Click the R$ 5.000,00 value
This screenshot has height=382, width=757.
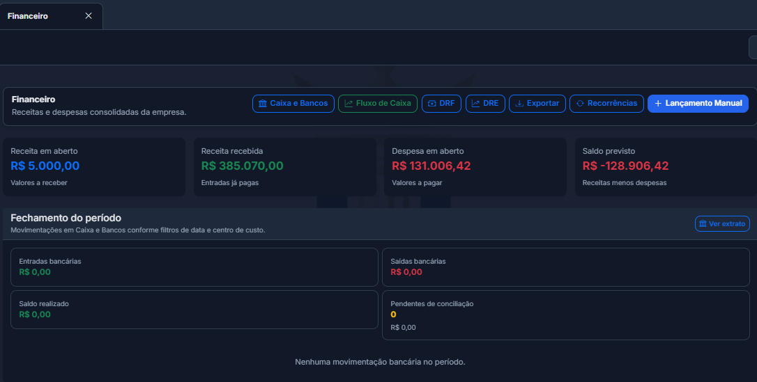click(x=45, y=166)
